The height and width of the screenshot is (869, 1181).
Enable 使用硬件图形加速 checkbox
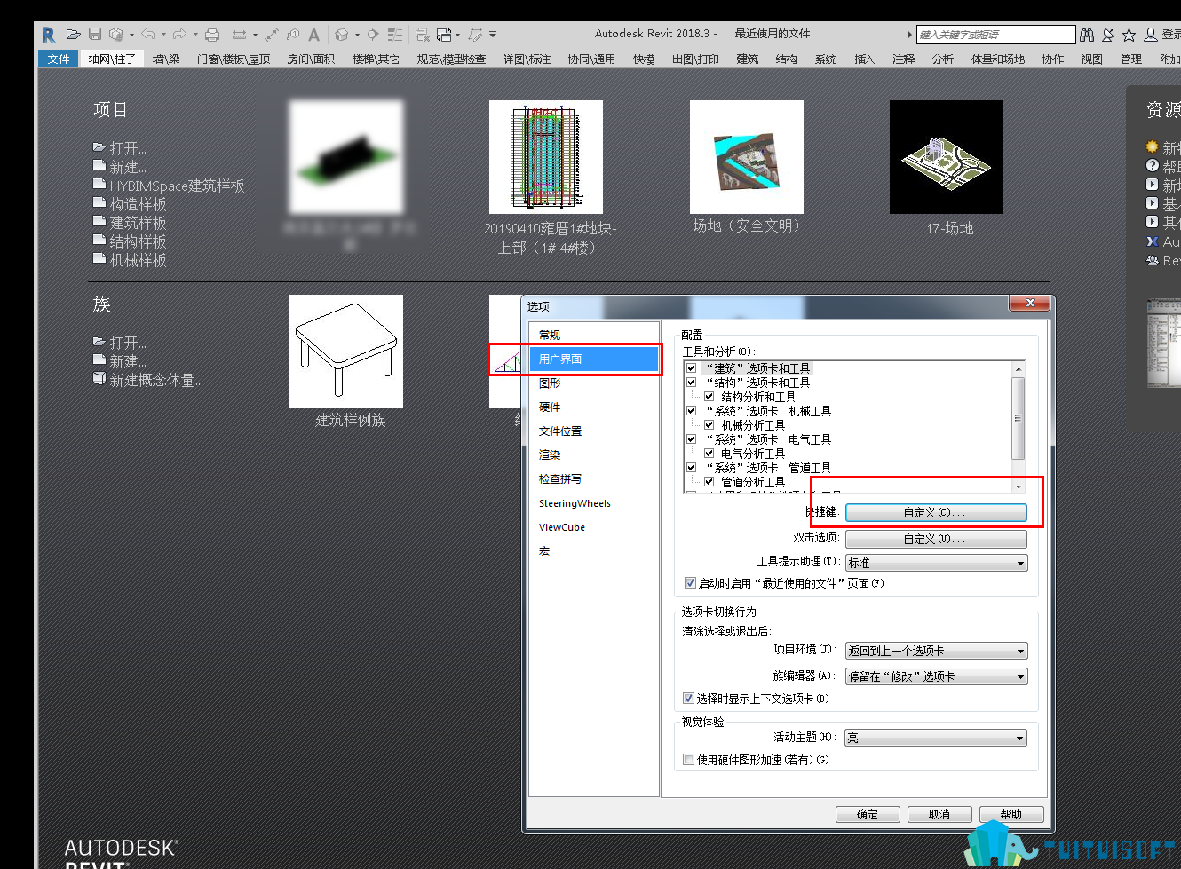point(688,760)
